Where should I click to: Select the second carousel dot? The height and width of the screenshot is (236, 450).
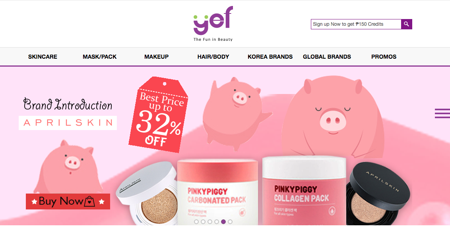coord(203,222)
